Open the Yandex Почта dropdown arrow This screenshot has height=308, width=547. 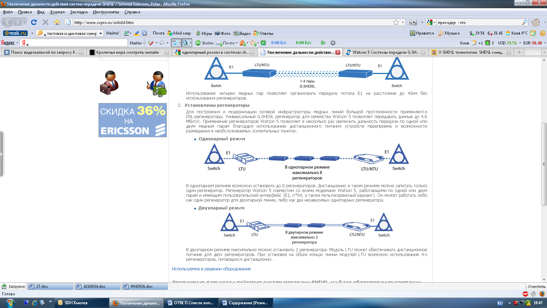(x=237, y=43)
